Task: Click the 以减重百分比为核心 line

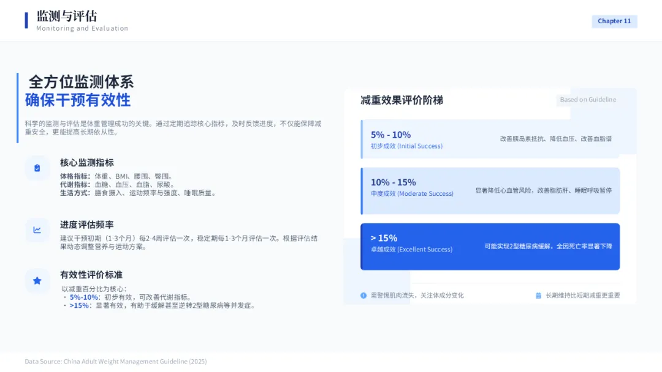Action: point(94,289)
